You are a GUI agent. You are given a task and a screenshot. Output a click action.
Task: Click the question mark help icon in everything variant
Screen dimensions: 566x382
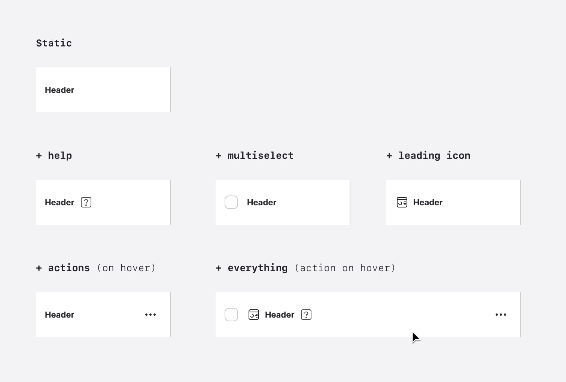[x=306, y=315]
